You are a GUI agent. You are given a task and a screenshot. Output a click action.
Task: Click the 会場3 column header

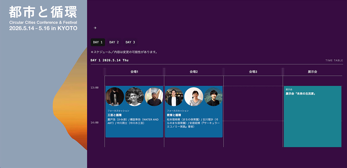tap(253, 71)
